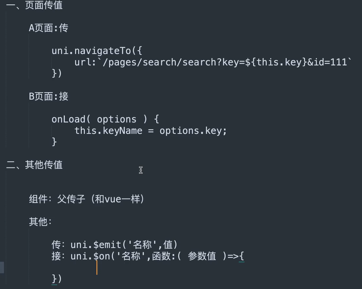Viewport: 362px width, 289px height.
Task: Place cursor on "B页面:接" line
Action: coord(48,96)
